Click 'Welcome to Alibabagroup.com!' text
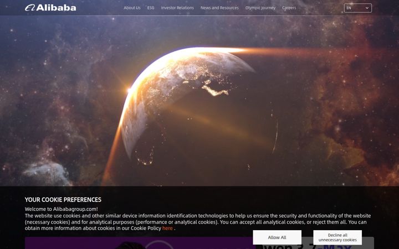 coord(62,209)
